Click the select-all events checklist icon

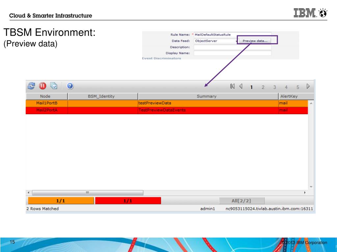[54, 86]
